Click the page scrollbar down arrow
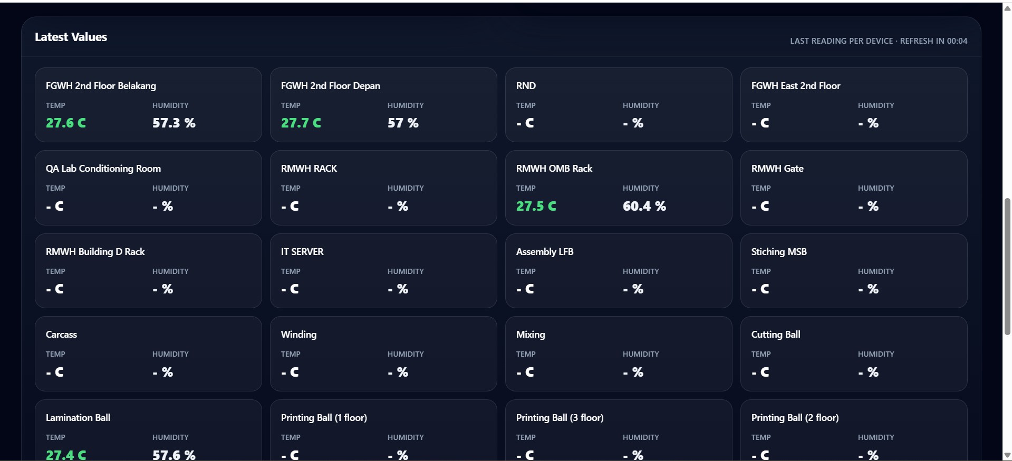 (x=1007, y=455)
